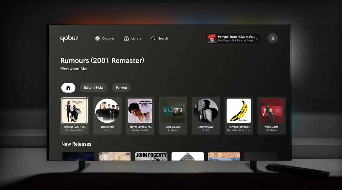Open the John Fogerty new release
The height and width of the screenshot is (190, 342).
[151, 156]
